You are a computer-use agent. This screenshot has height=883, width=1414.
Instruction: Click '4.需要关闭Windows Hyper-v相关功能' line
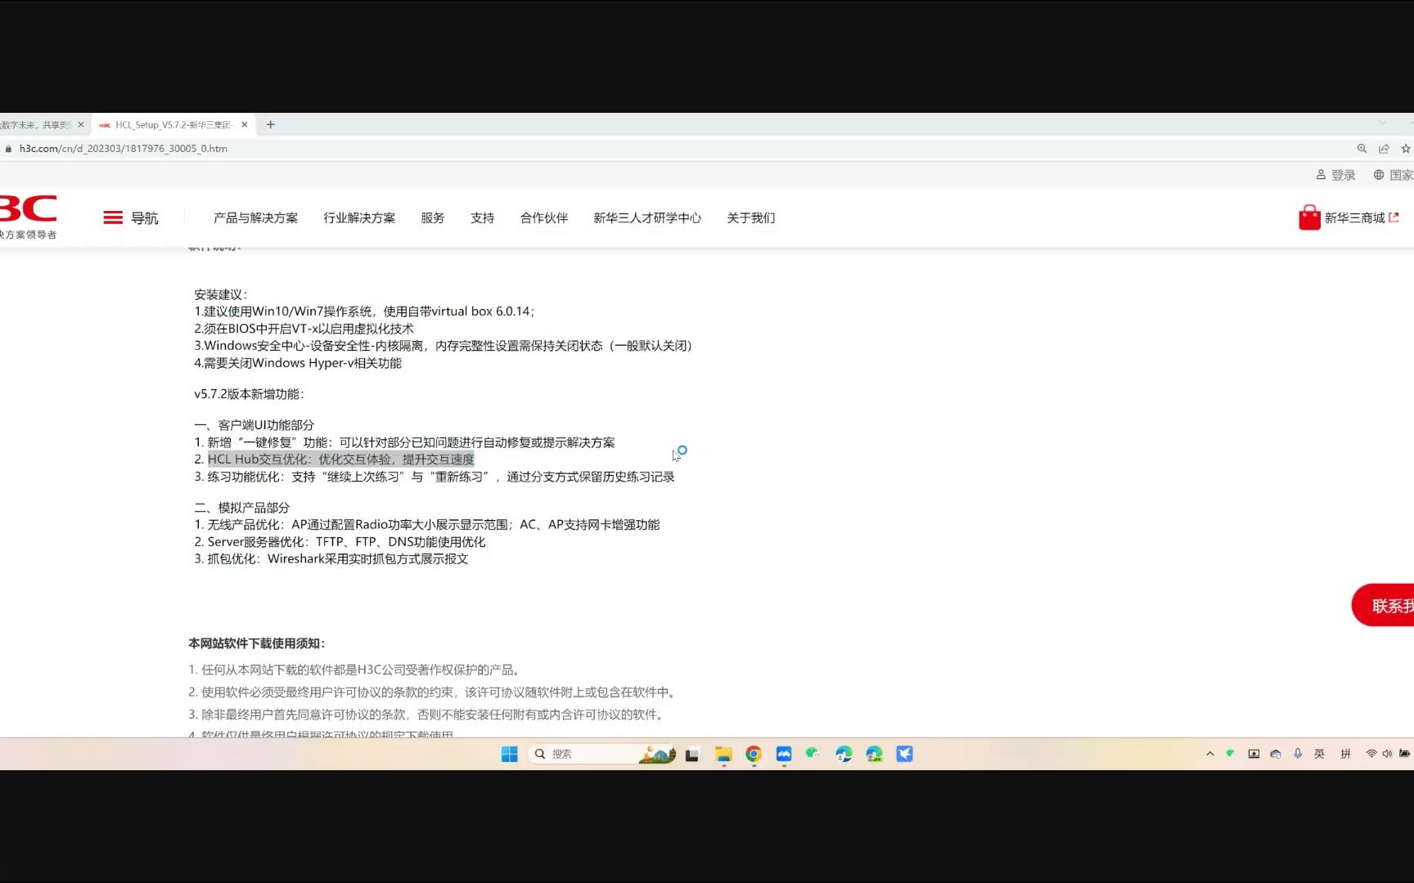298,363
